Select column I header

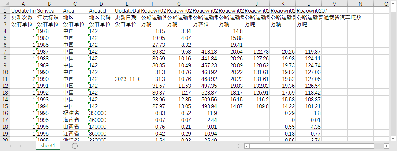pos(231,4)
